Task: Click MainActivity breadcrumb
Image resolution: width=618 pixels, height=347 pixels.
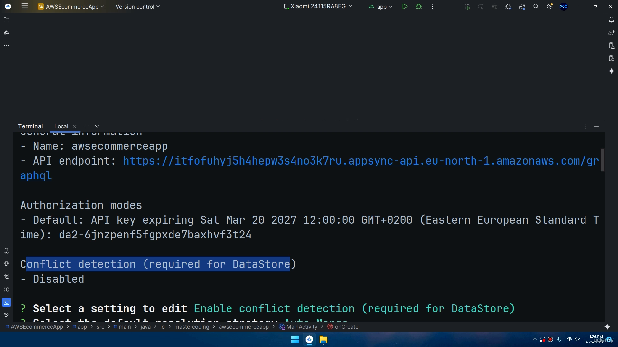Action: 298,327
